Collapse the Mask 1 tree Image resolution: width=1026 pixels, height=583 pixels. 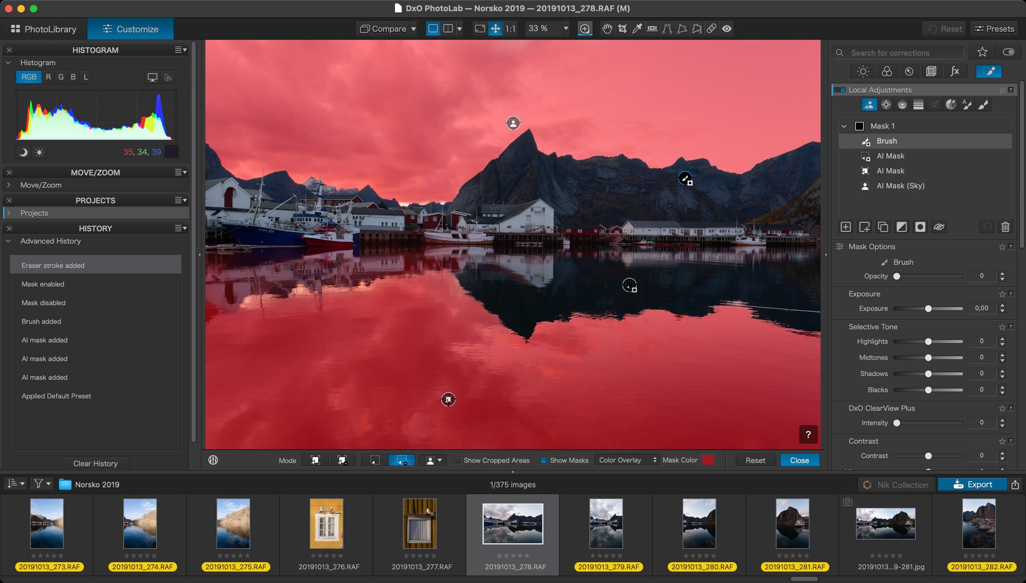(x=844, y=126)
